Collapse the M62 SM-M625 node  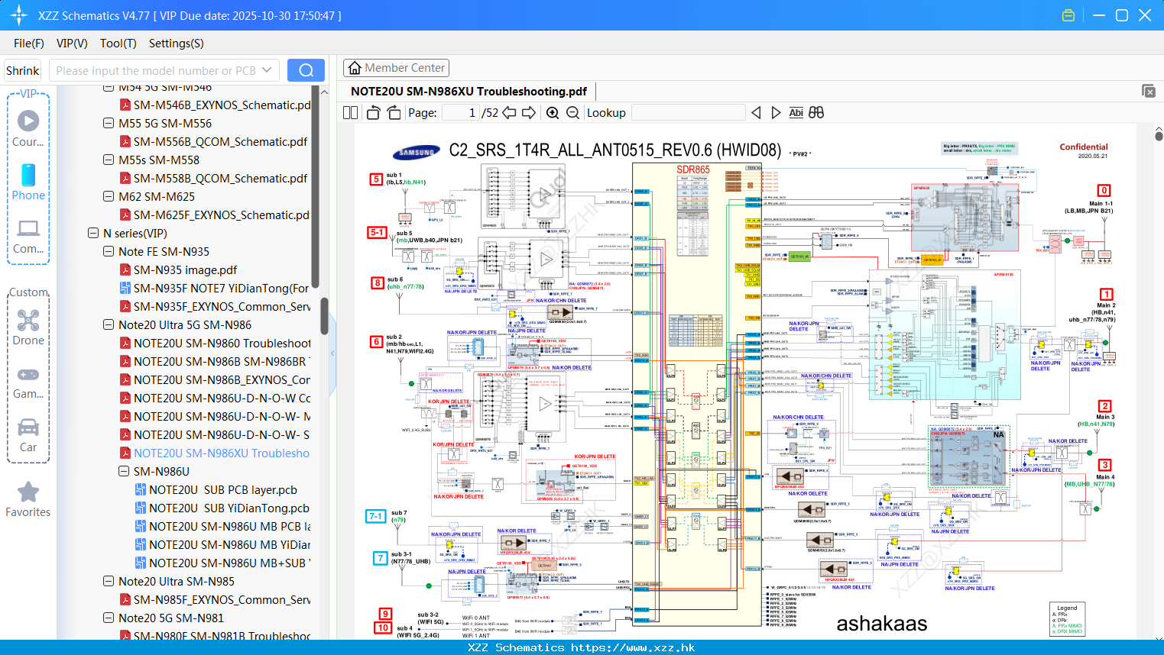tap(109, 196)
